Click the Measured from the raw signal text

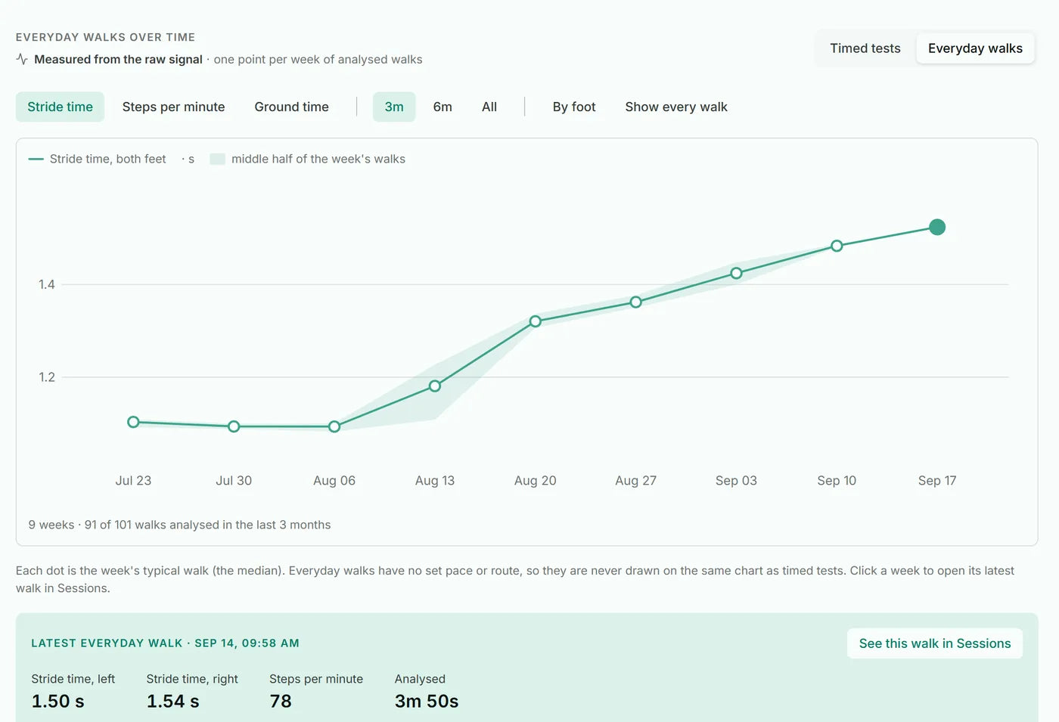pyautogui.click(x=118, y=59)
